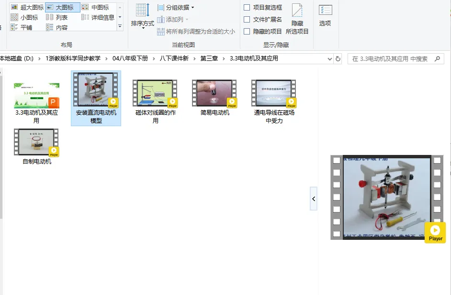Switch to extra large icons (超大图标) layout
This screenshot has width=451, height=295.
(27, 8)
